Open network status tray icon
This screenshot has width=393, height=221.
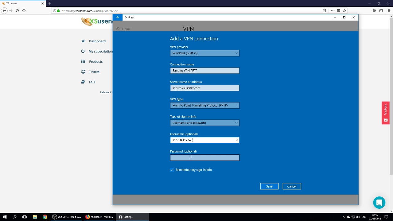point(353,217)
